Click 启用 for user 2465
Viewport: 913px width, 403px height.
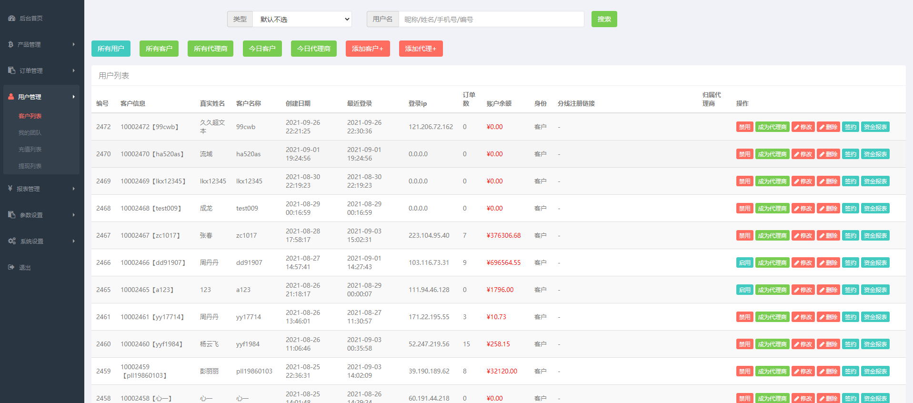[x=745, y=290]
